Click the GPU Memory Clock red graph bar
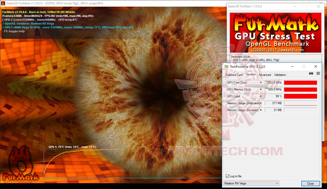The height and width of the screenshot is (189, 327). 300,89
